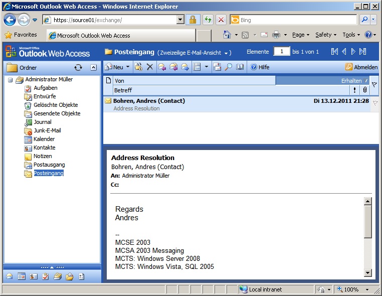Select message from Bohren, Andres (Contact)
Screen dimensions: 382x296
click(x=237, y=104)
